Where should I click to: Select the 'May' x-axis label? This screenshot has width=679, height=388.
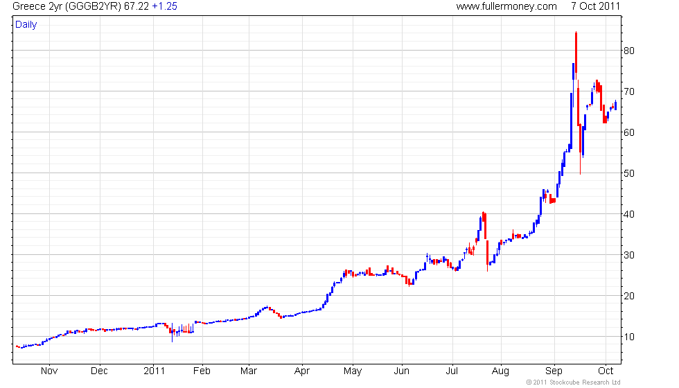coord(353,371)
